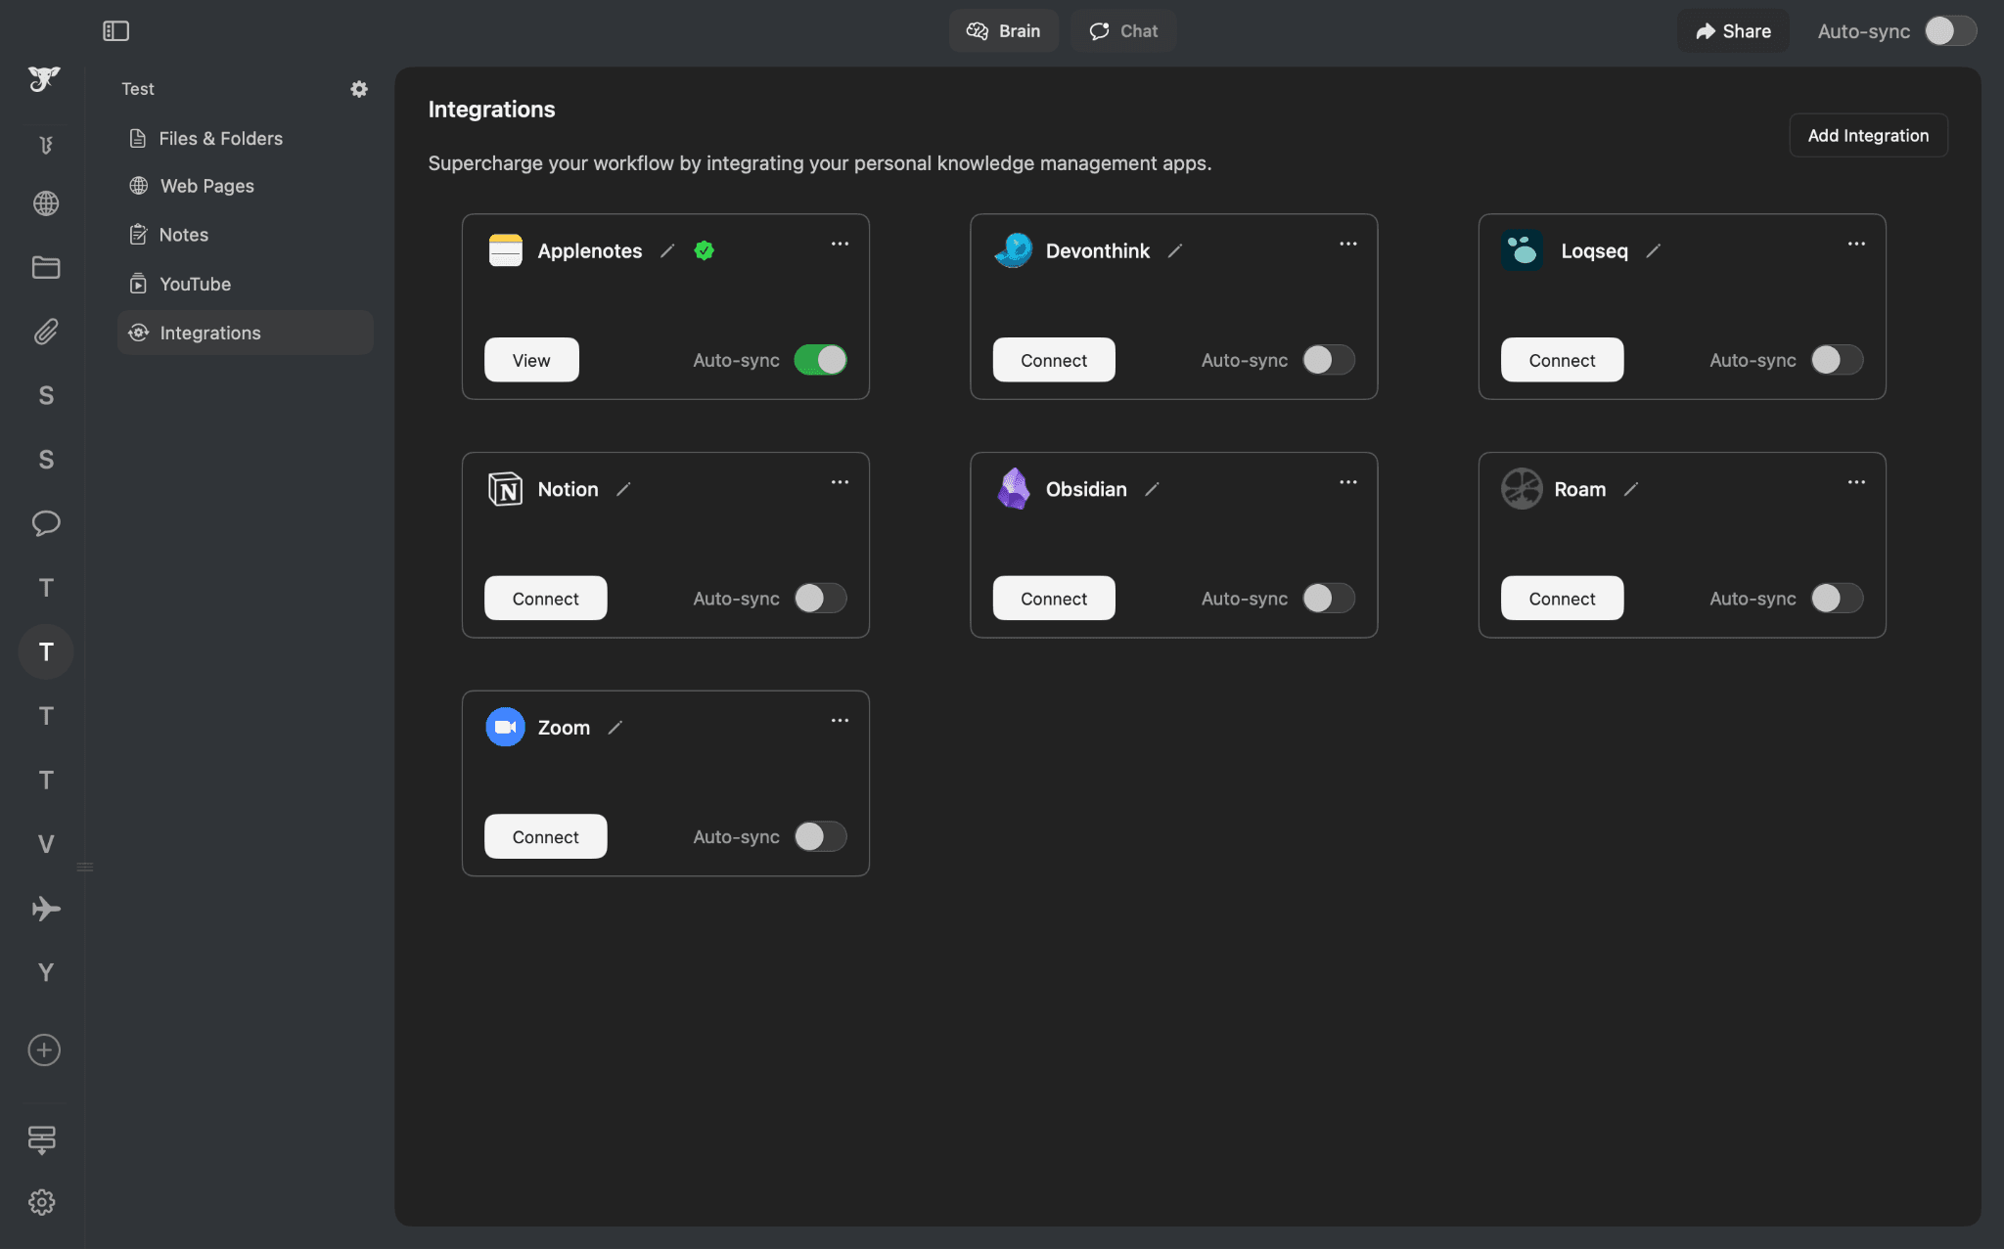Edit Devonthink name pencil icon

(1175, 251)
